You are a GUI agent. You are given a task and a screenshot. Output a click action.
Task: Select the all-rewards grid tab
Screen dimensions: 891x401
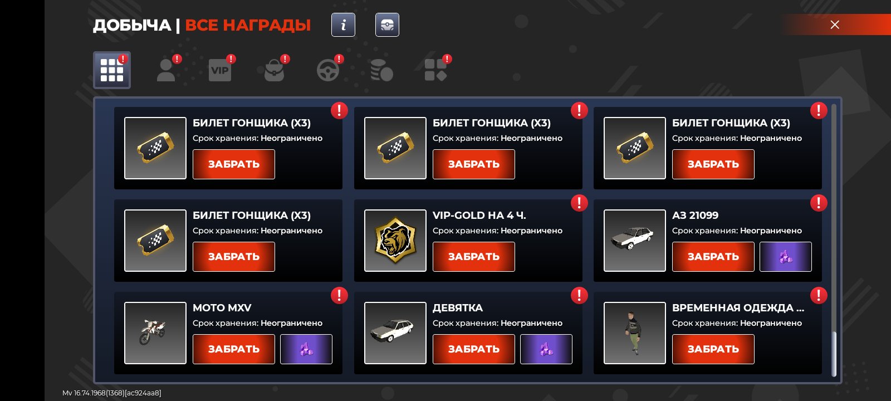click(112, 70)
